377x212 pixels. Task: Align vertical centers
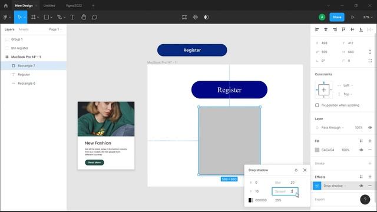[352, 29]
